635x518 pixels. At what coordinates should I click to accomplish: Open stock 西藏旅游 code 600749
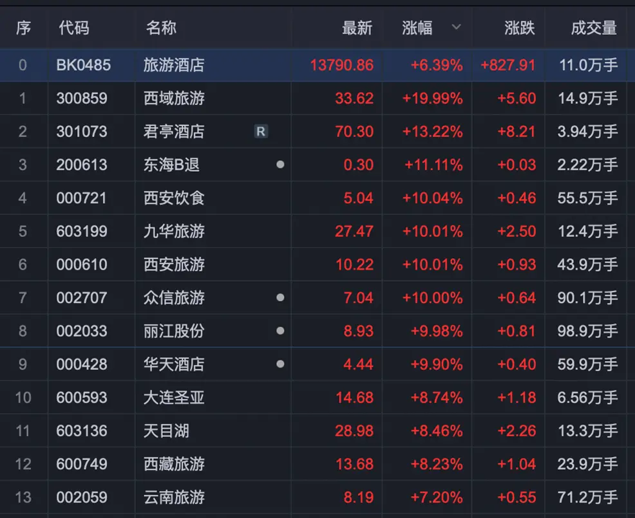pyautogui.click(x=317, y=464)
